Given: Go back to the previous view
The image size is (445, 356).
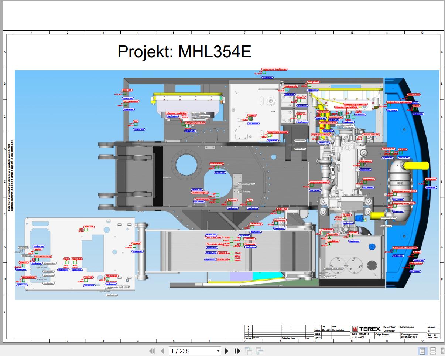Looking at the screenshot, I should (248, 351).
